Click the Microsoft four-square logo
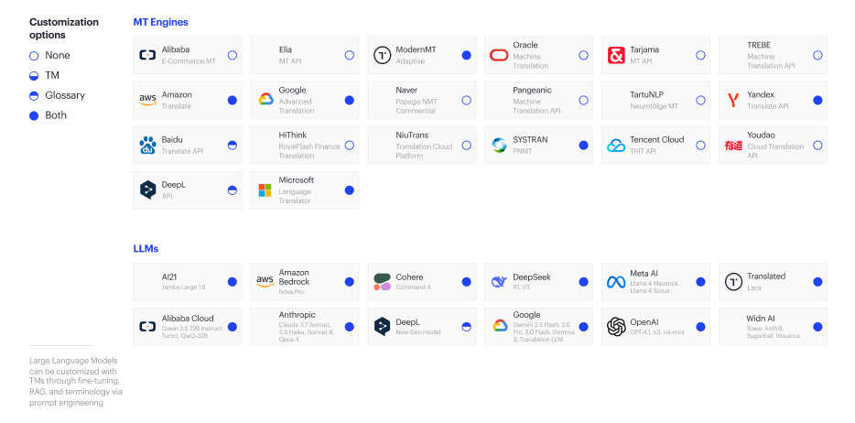Viewport: 855px width, 423px height. coord(265,190)
